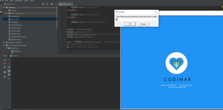Pause the run console output
Viewport: 223px width, 110px height.
tap(5, 67)
